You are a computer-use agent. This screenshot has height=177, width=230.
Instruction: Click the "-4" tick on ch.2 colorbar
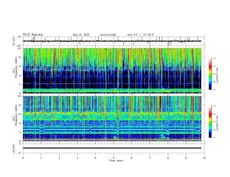214,114
